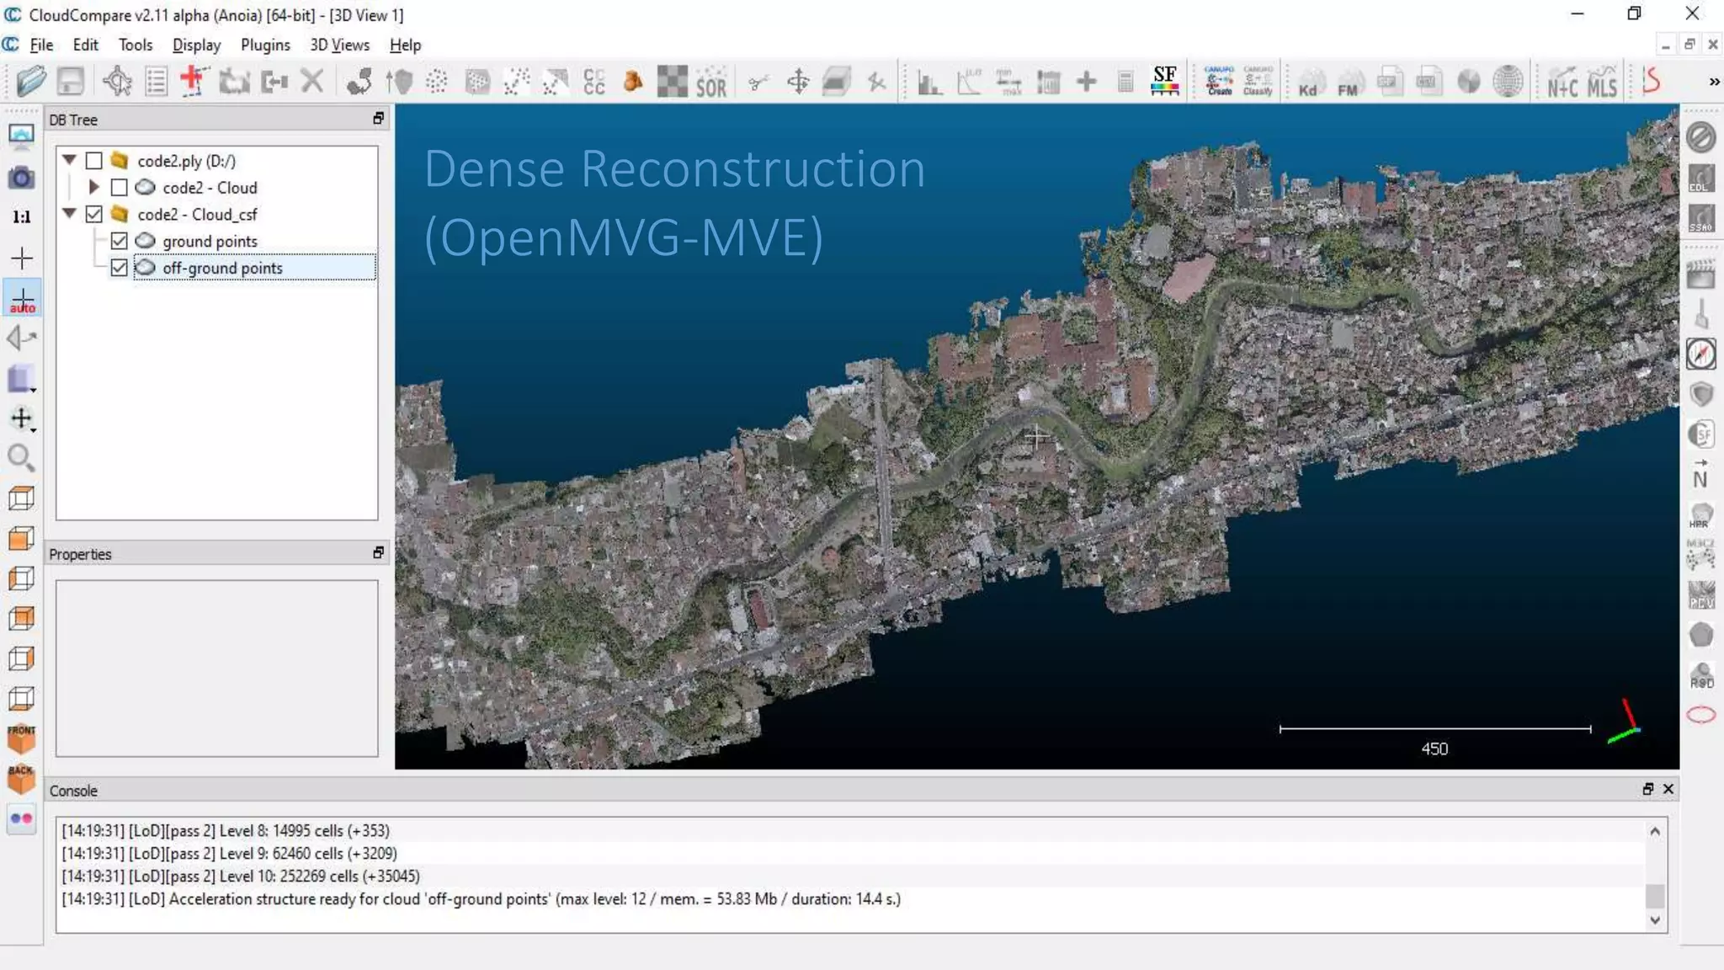The image size is (1724, 970).
Task: Float the Console panel
Action: tap(1648, 789)
